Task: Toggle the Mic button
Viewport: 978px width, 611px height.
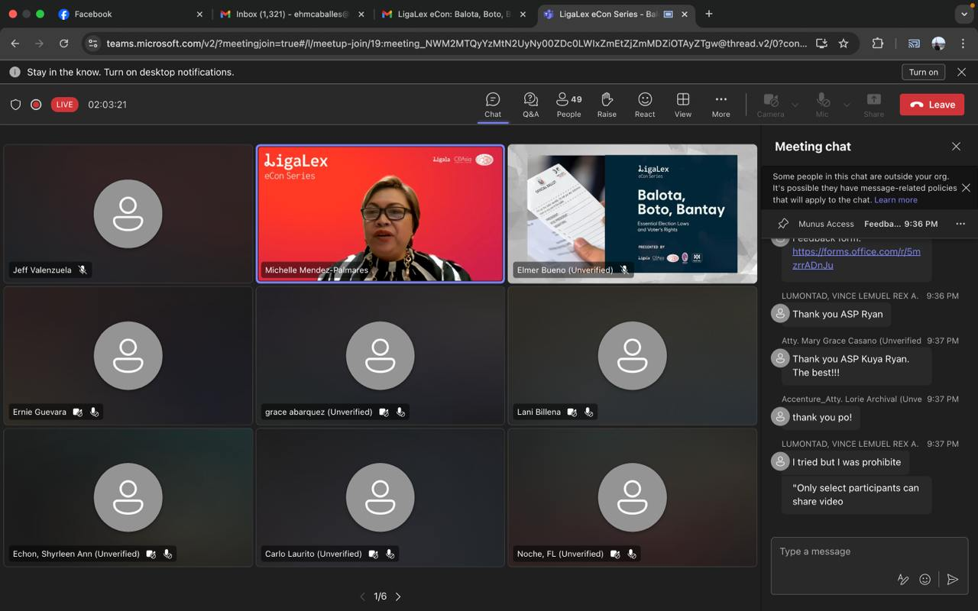Action: tap(822, 105)
